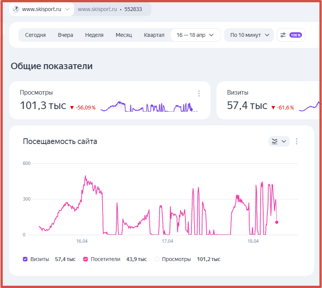Screen dimensions: 322x288
Task: Expand the По 10 минут grouping dropdown
Action: point(249,35)
